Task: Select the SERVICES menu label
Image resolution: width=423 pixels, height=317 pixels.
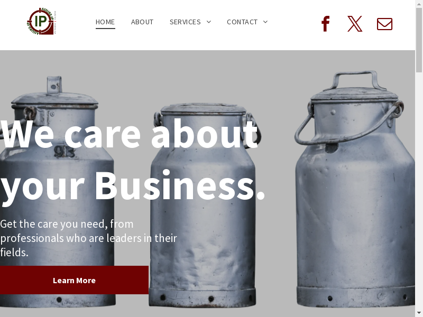Action: 185,22
